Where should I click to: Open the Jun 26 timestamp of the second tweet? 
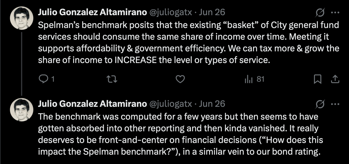coord(212,104)
